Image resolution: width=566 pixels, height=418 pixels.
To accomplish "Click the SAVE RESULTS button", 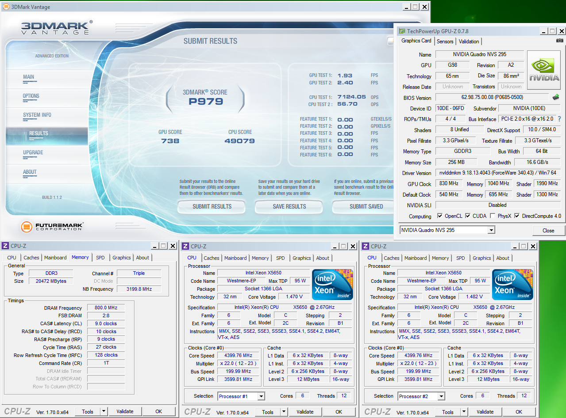I will point(289,206).
